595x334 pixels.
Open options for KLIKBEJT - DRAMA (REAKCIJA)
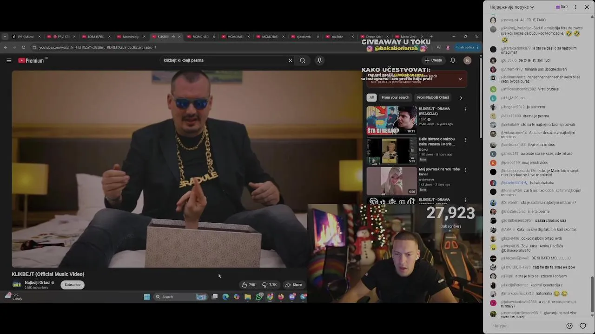click(x=465, y=109)
